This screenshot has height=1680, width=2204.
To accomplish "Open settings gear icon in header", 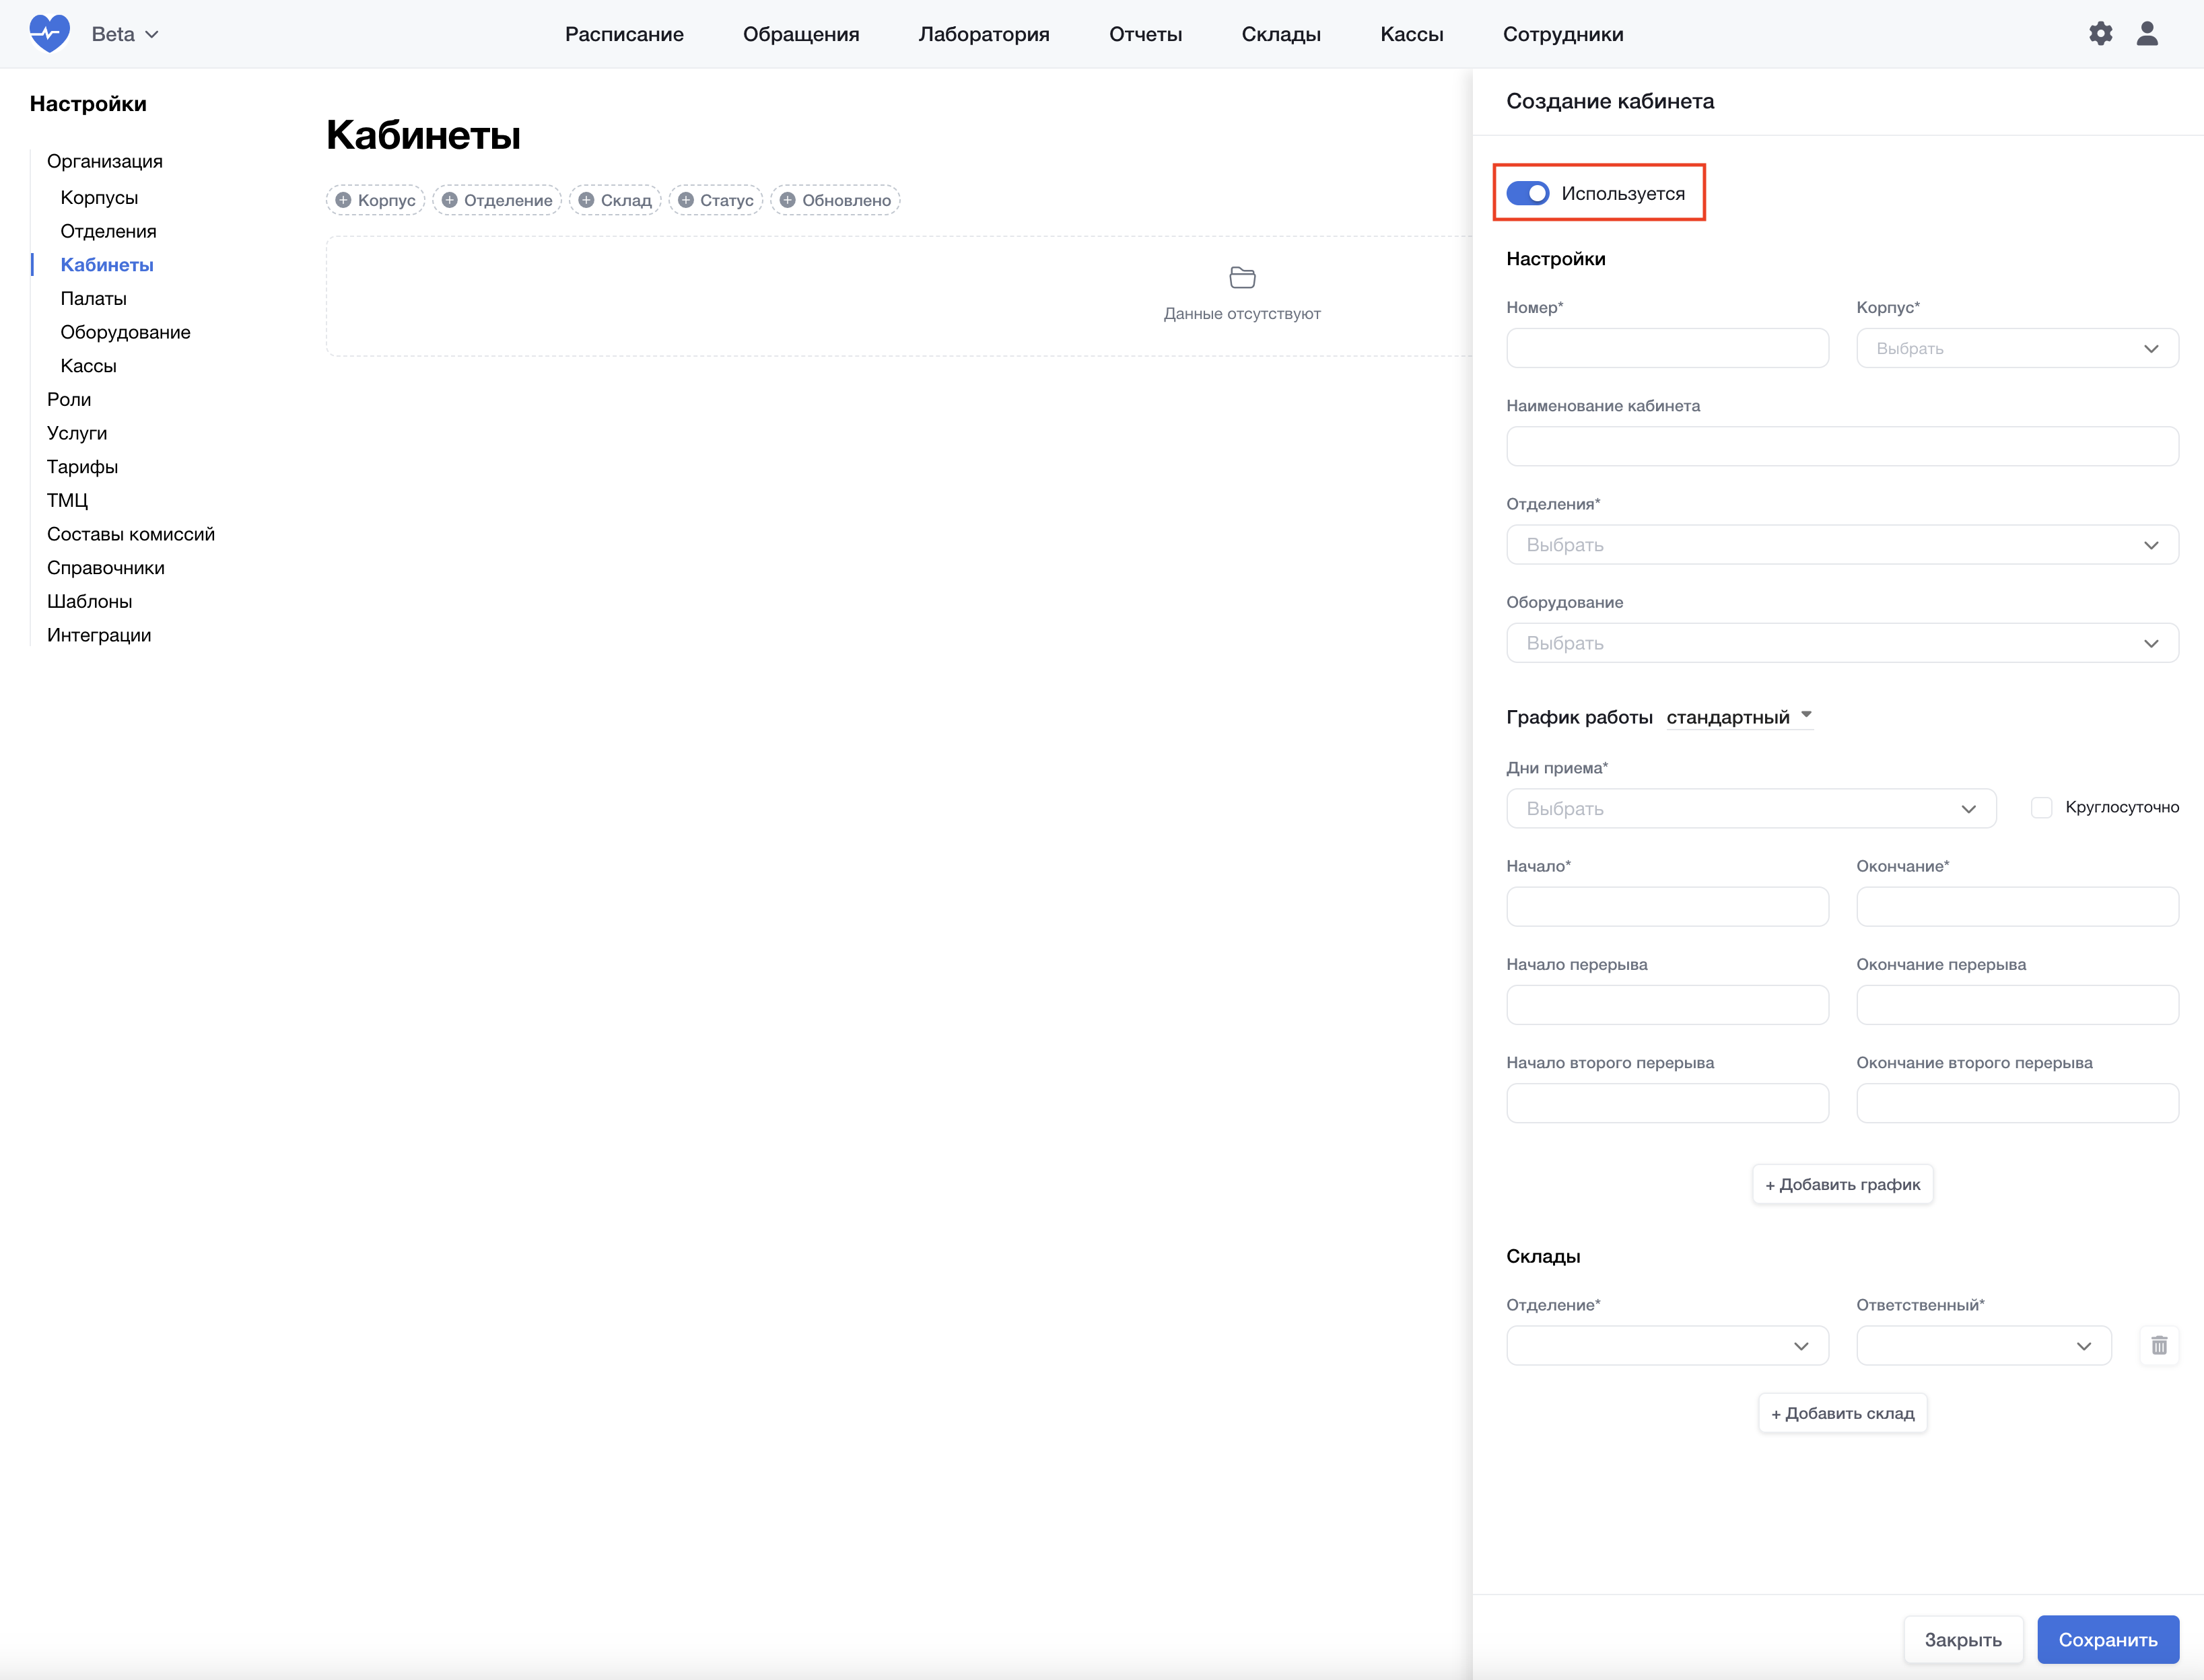I will tap(2100, 34).
